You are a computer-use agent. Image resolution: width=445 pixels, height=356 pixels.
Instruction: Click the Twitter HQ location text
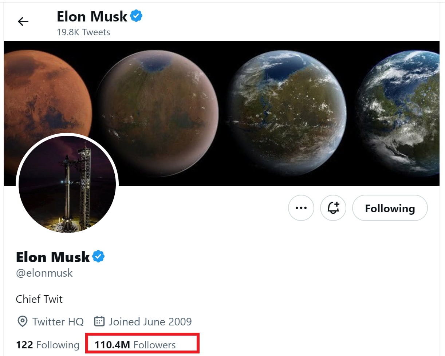tap(58, 322)
